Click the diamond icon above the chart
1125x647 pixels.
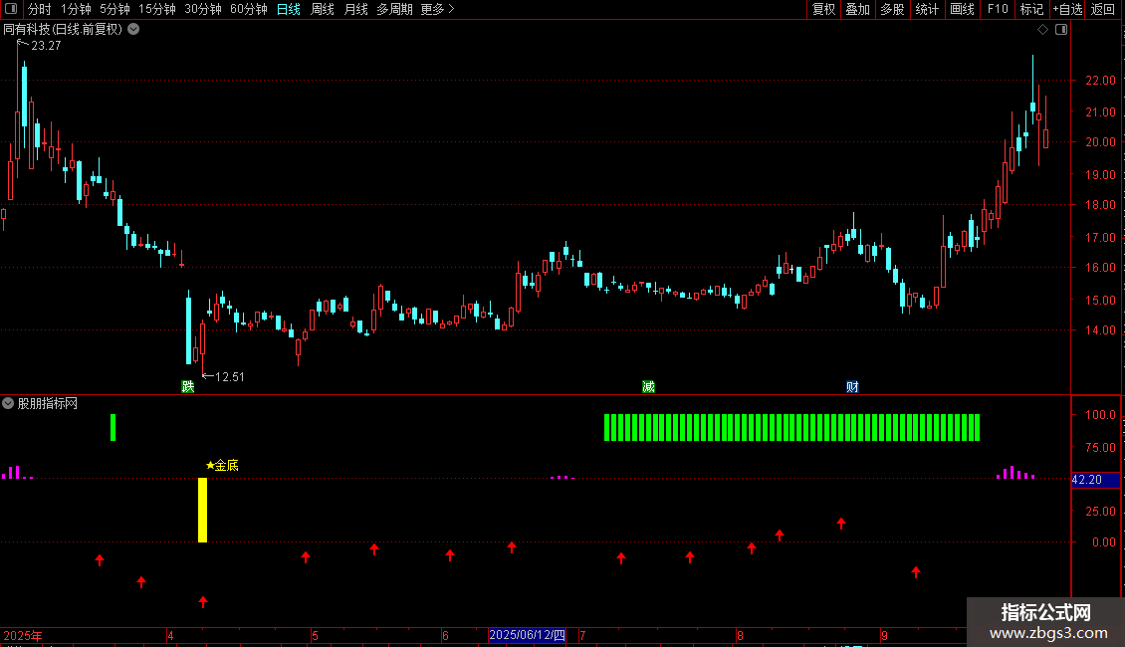[1043, 30]
